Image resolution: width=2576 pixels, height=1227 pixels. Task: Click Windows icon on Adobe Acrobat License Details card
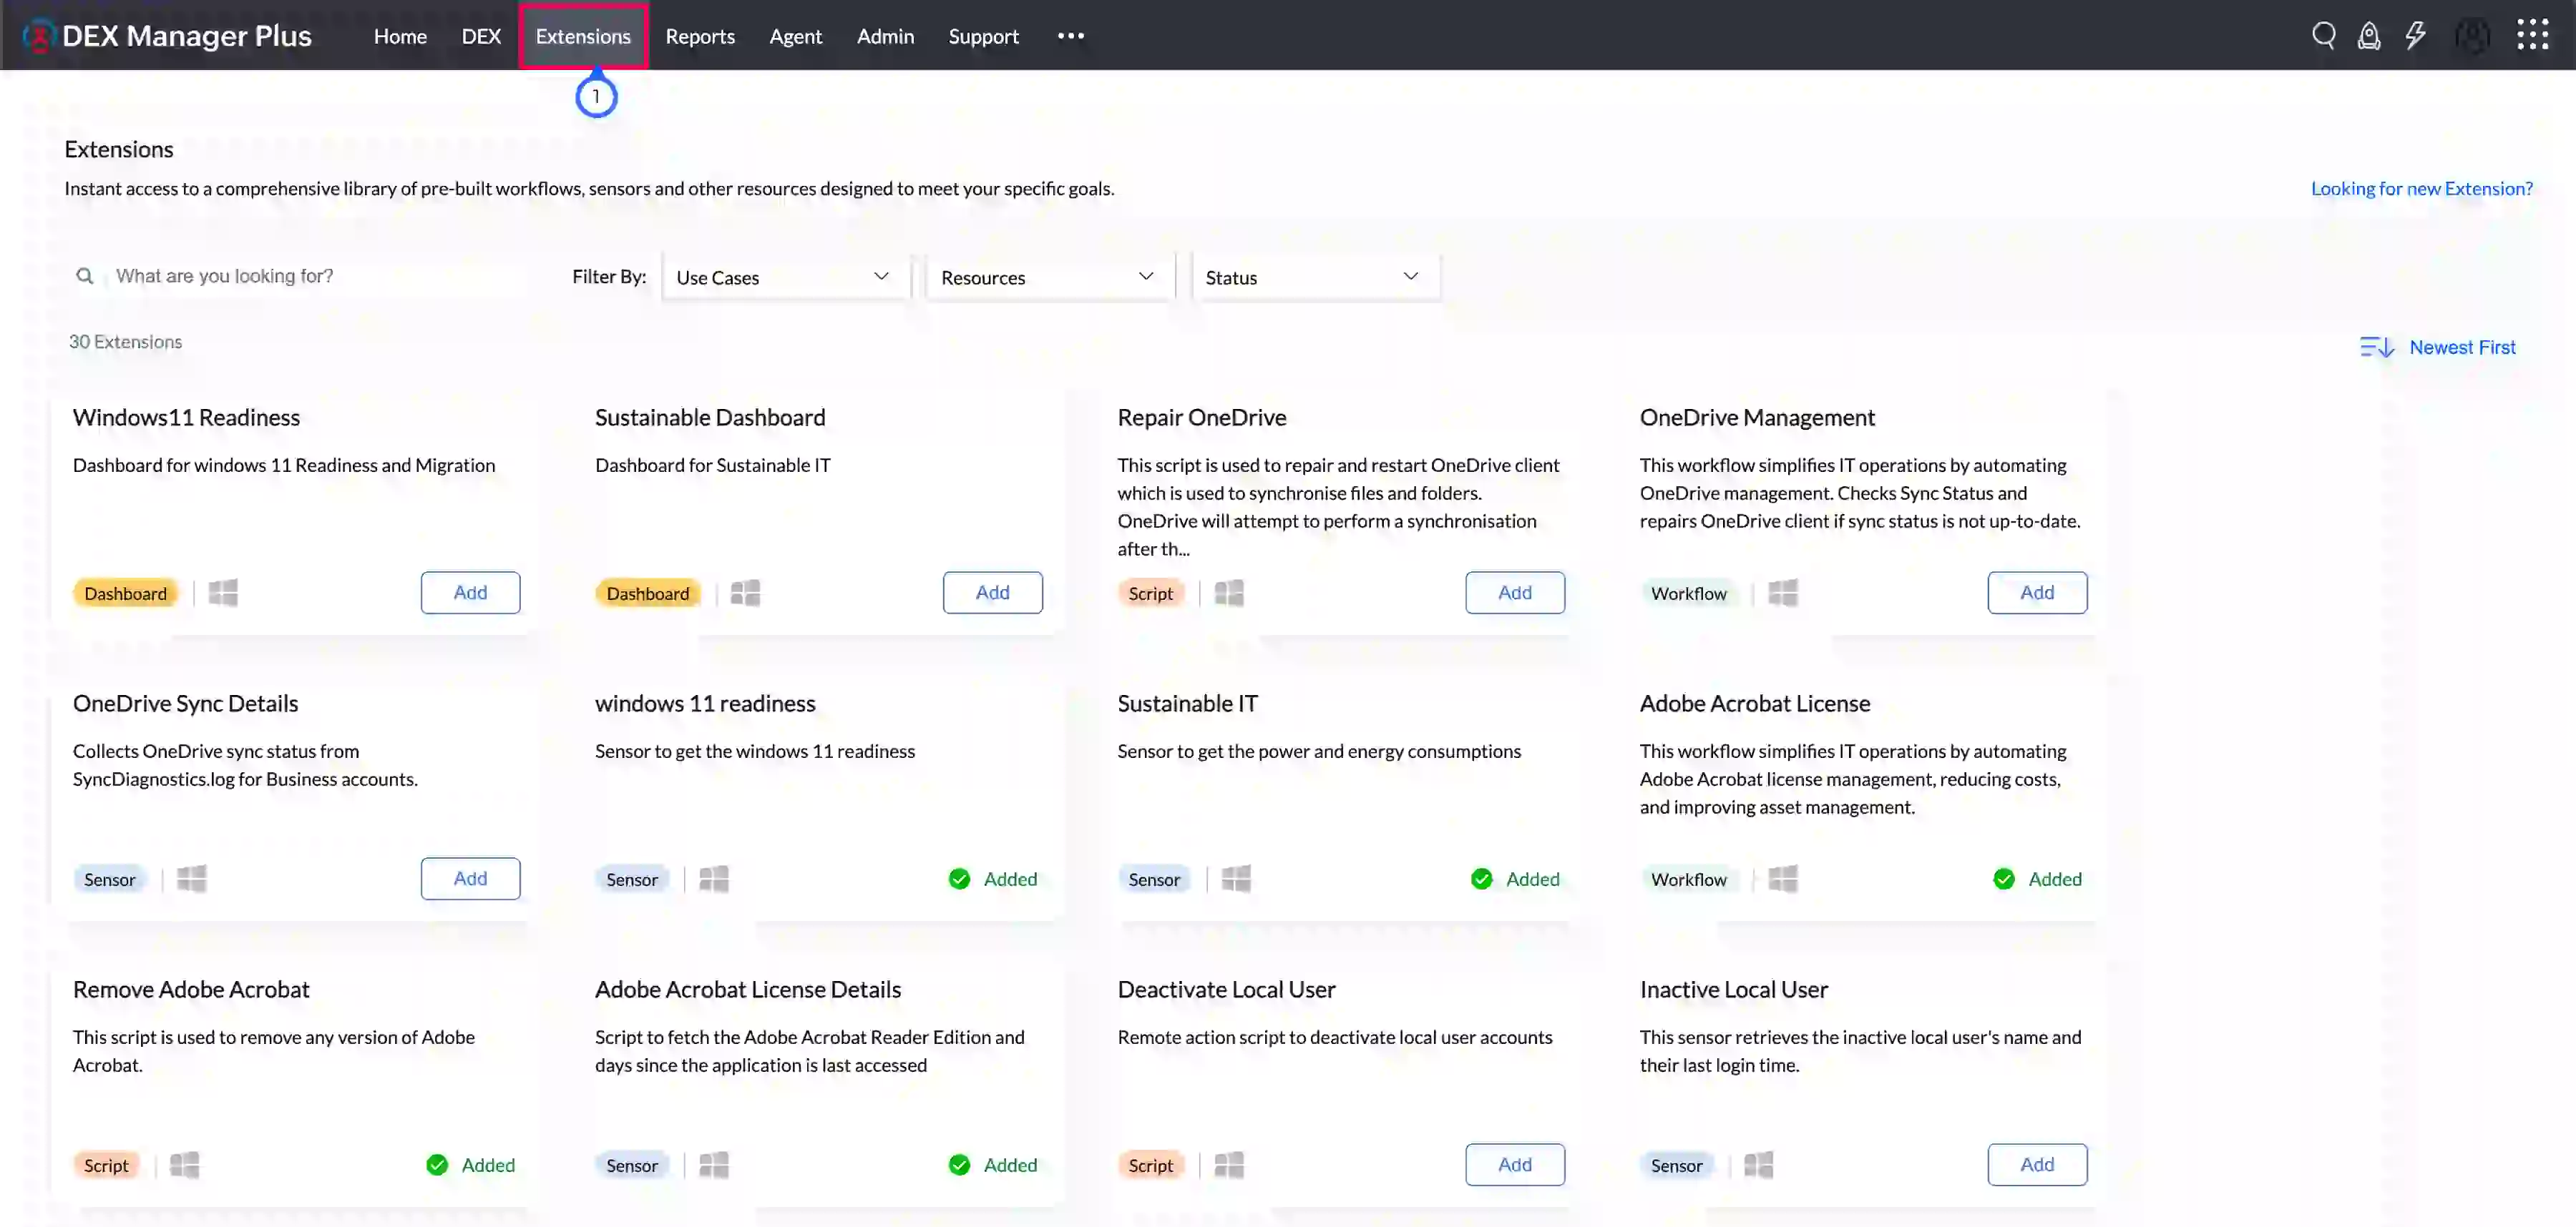[713, 1164]
